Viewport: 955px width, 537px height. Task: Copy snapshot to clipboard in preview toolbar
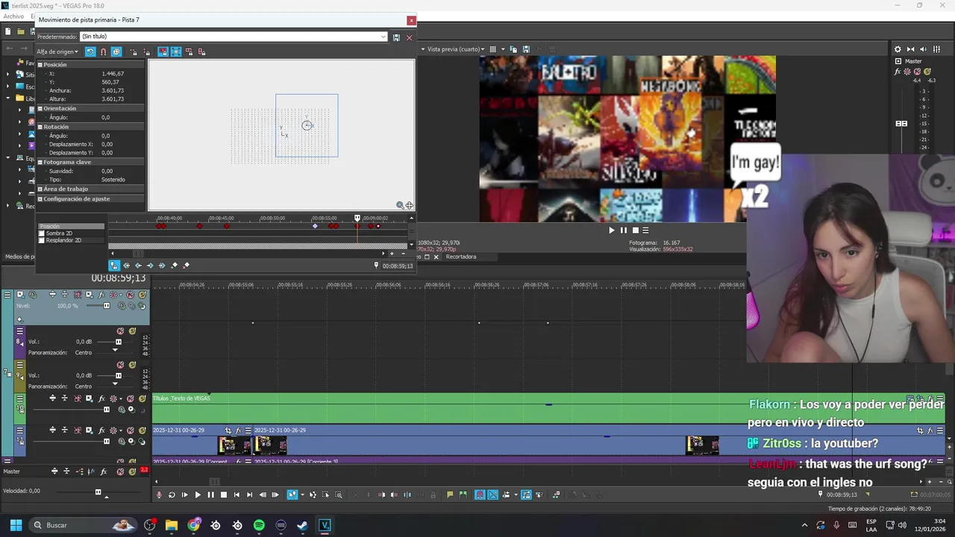[513, 49]
